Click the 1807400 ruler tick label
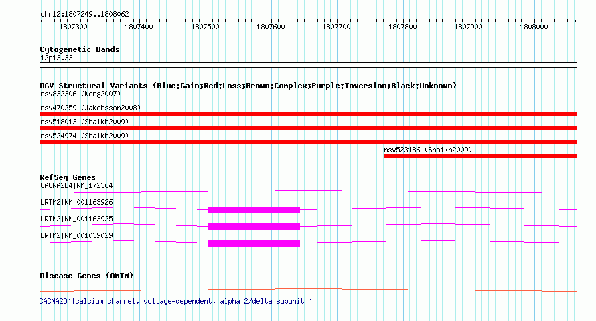This screenshot has height=321, width=596. [139, 27]
